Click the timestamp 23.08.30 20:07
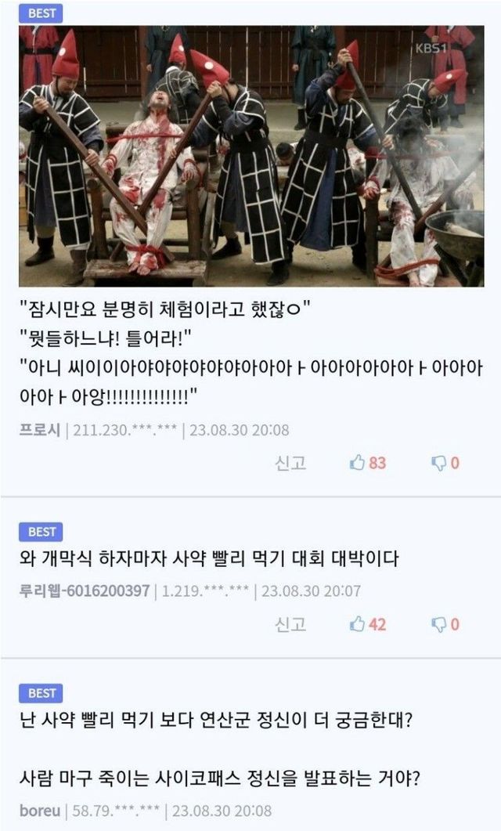Screen dimensions: 501x831 pos(311,591)
